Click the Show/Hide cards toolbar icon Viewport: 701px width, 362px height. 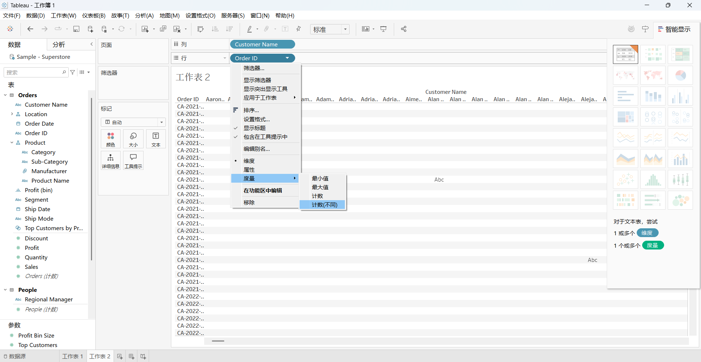coord(366,29)
